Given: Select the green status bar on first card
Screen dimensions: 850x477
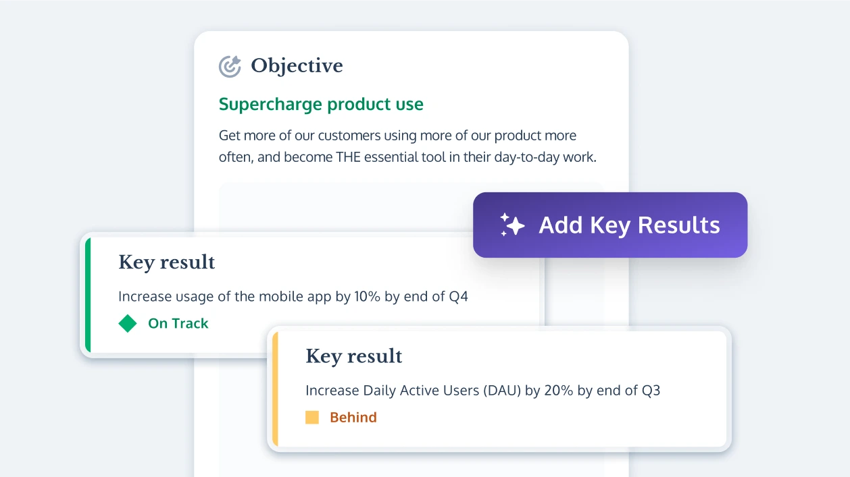Looking at the screenshot, I should 88,295.
